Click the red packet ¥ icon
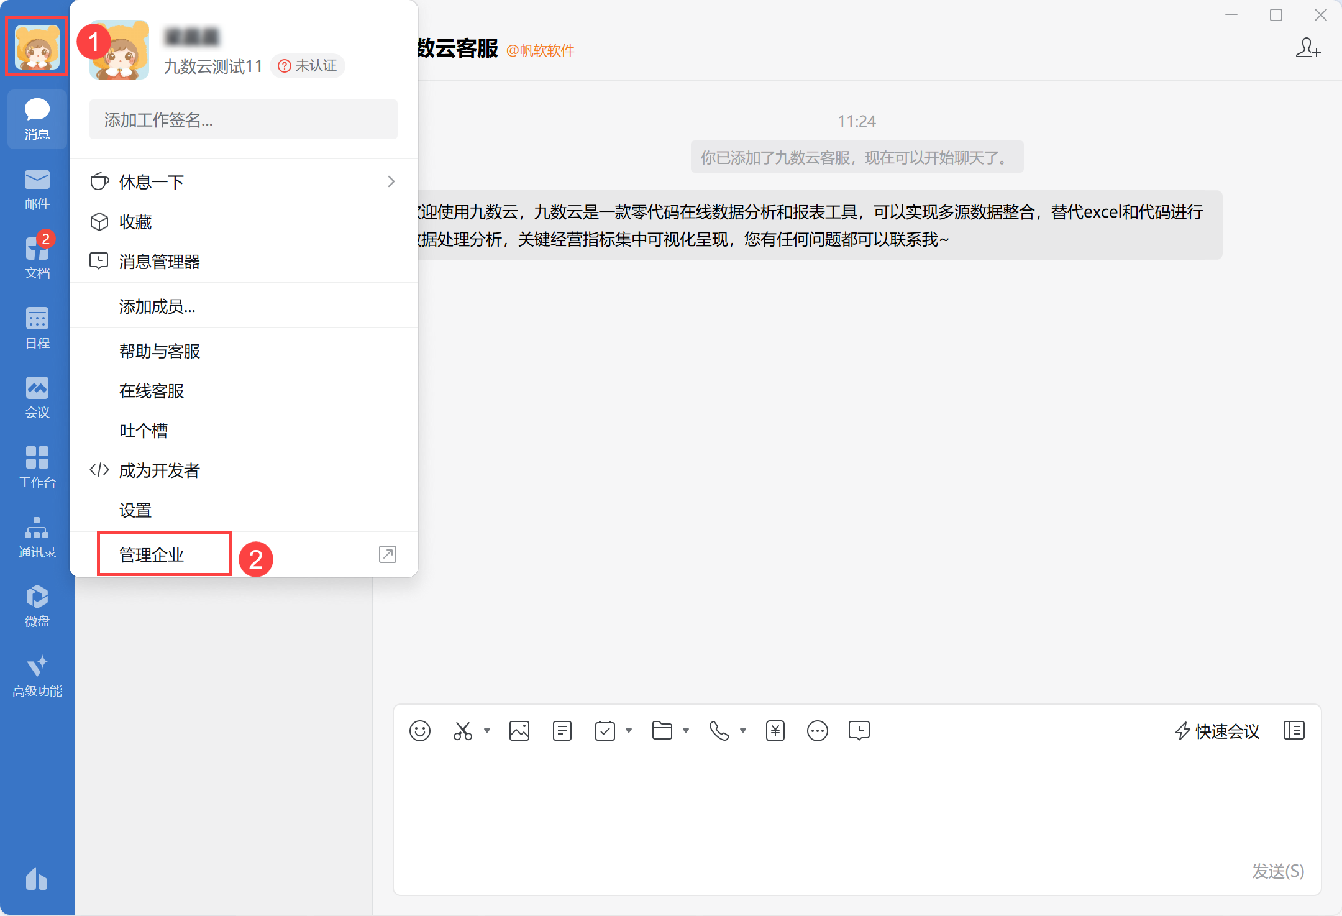The height and width of the screenshot is (916, 1342). (x=775, y=731)
